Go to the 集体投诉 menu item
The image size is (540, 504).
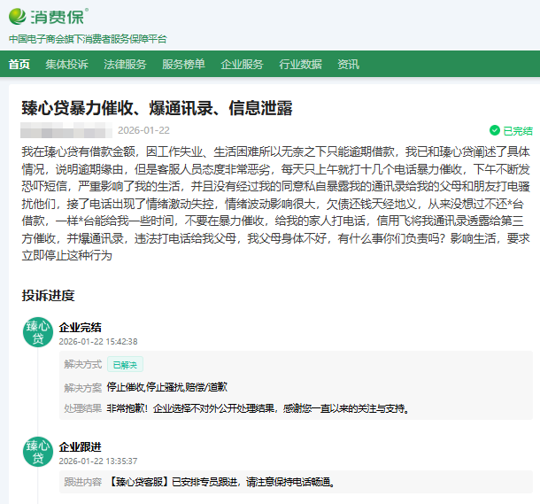(x=67, y=65)
